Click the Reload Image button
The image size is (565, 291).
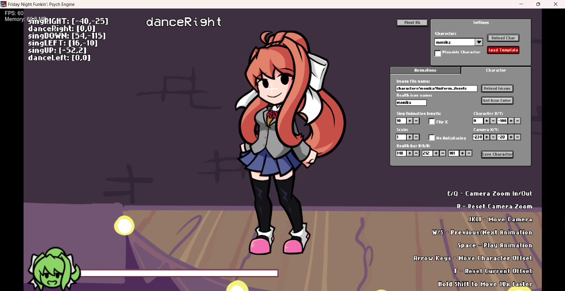(497, 88)
